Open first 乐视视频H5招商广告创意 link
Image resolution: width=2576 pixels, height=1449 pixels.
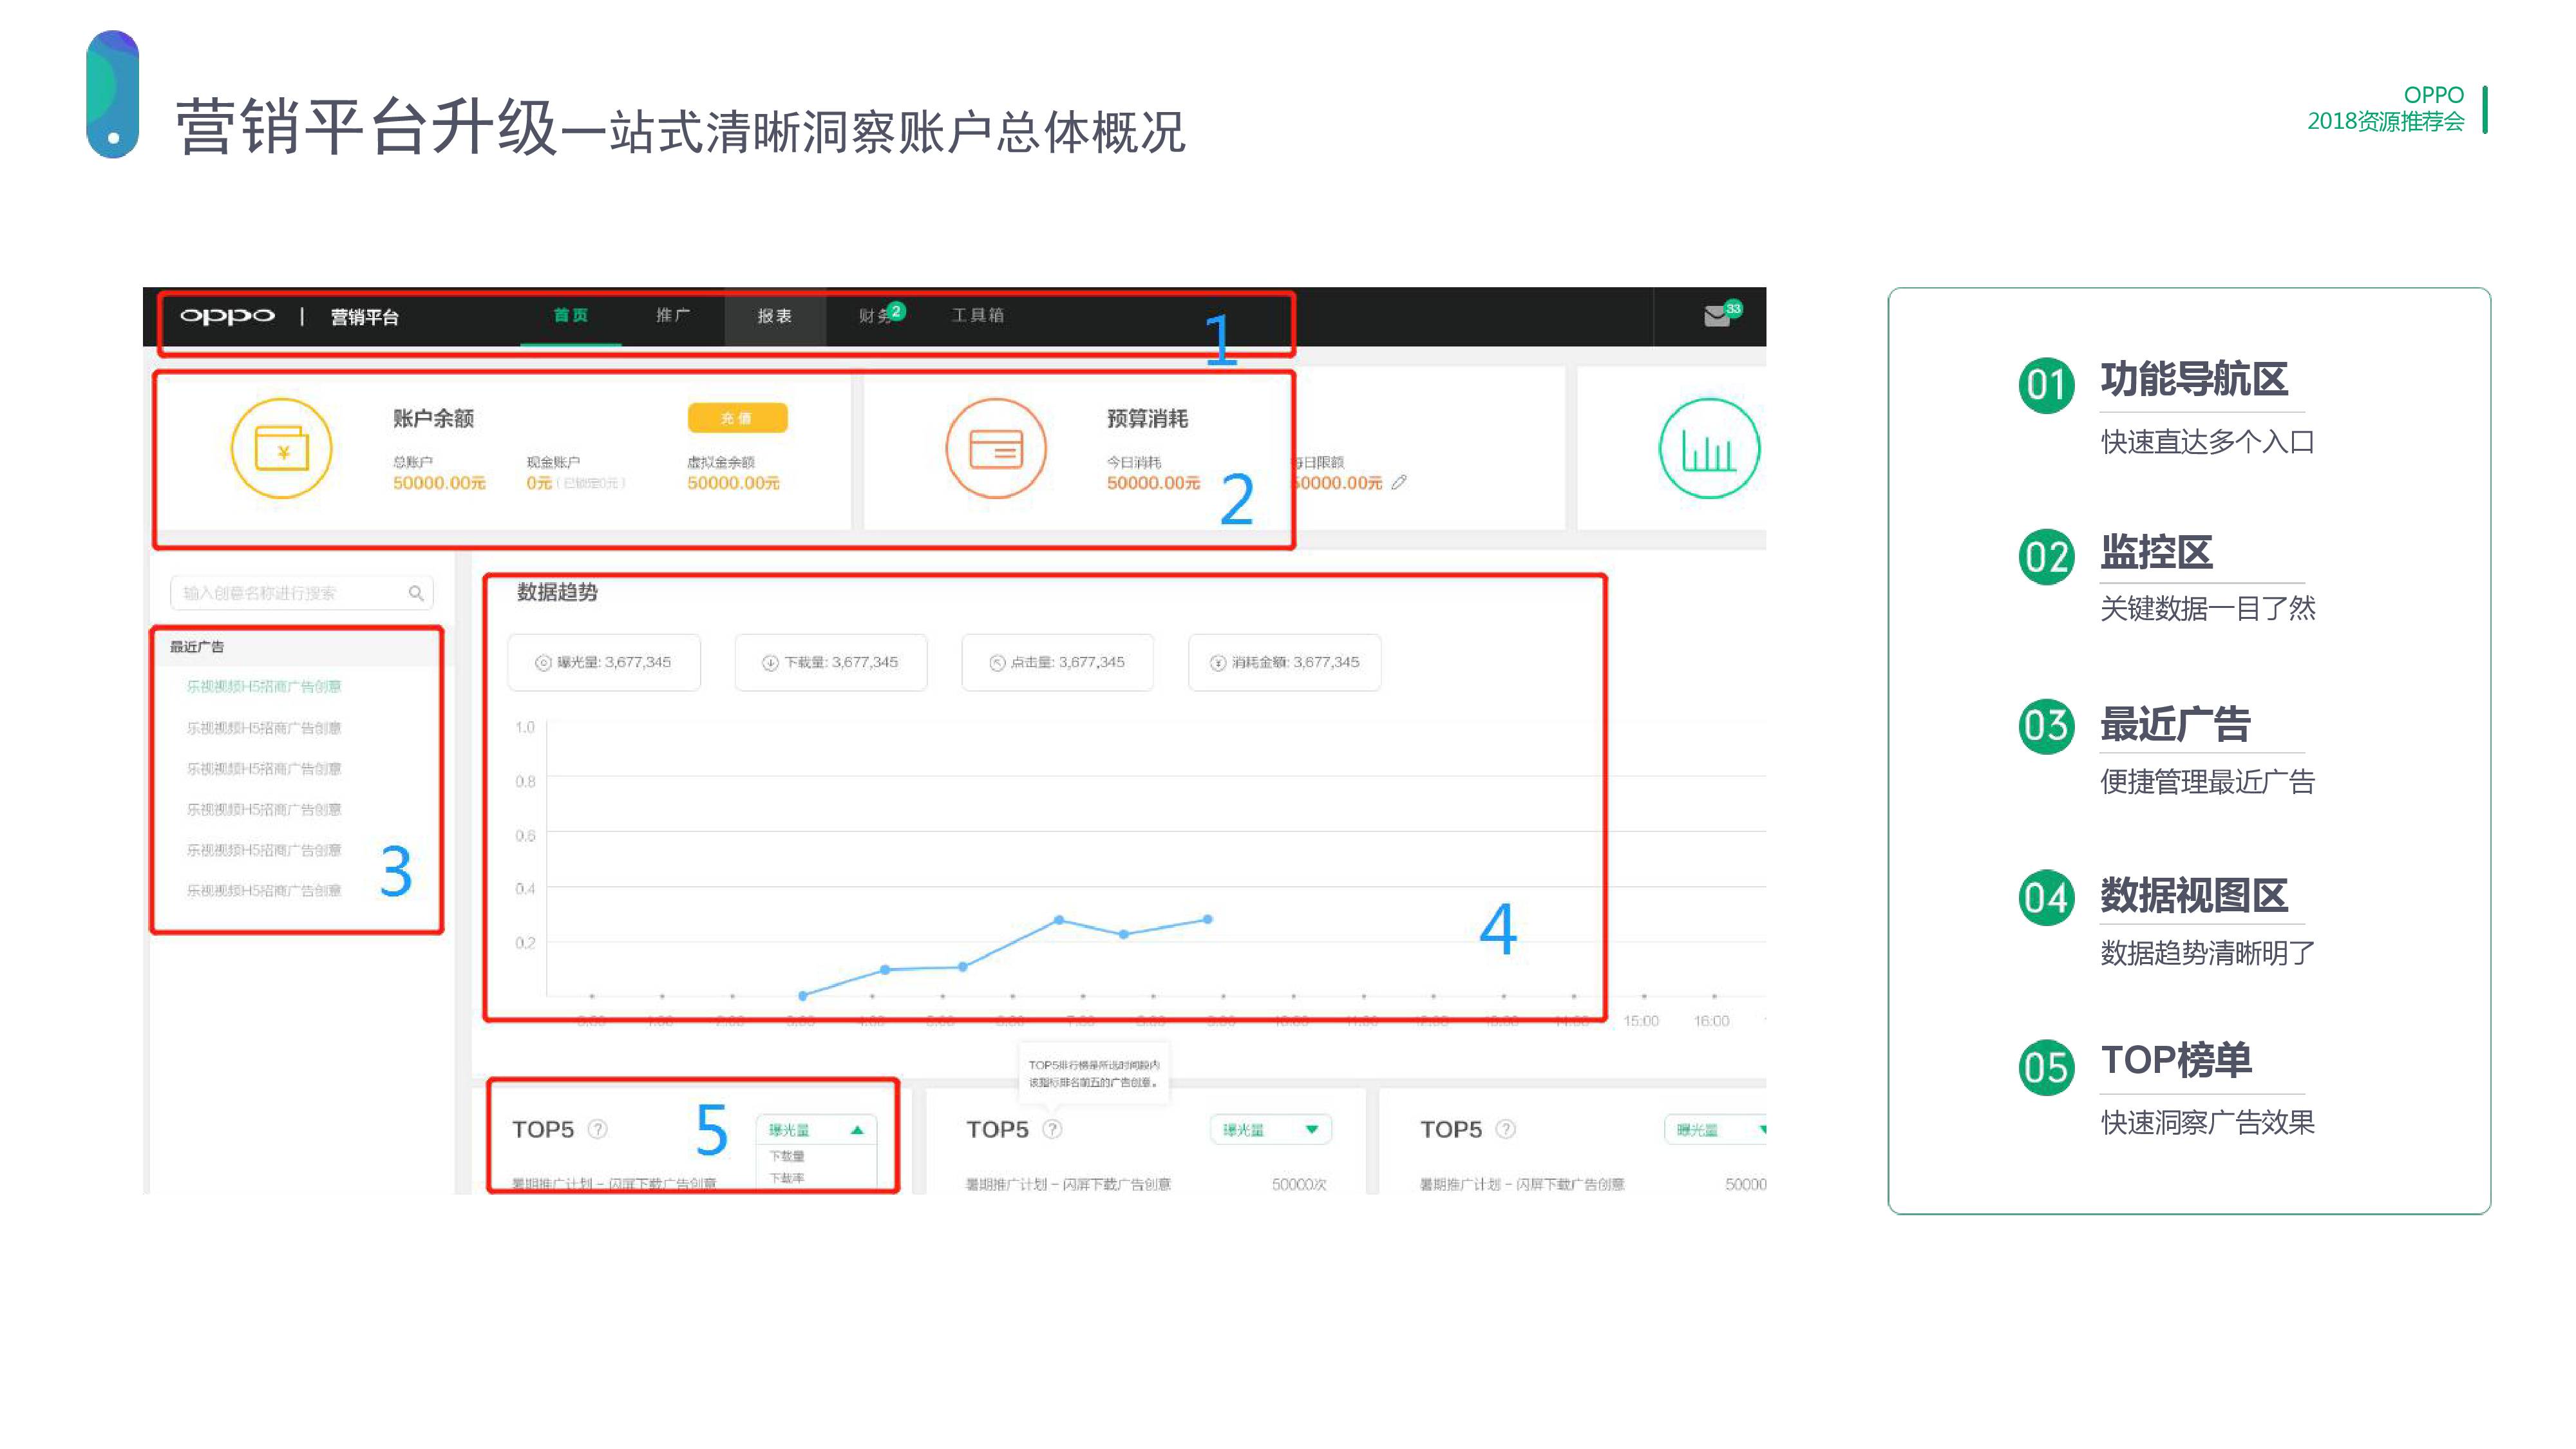pyautogui.click(x=264, y=687)
